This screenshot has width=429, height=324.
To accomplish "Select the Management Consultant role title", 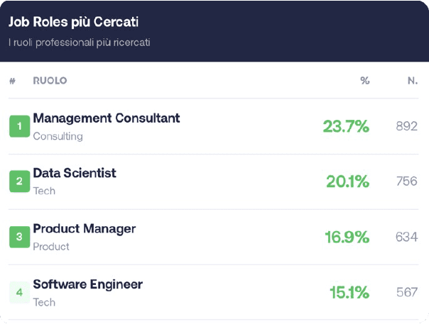I will pos(107,118).
